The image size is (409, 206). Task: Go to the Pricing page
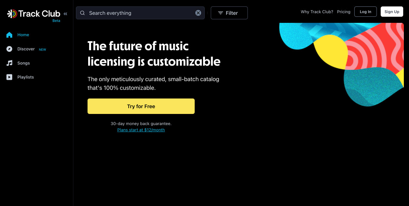click(x=344, y=12)
